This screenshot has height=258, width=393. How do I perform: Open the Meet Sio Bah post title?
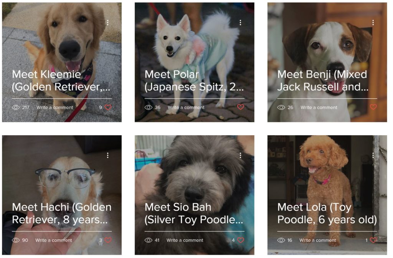[194, 213]
